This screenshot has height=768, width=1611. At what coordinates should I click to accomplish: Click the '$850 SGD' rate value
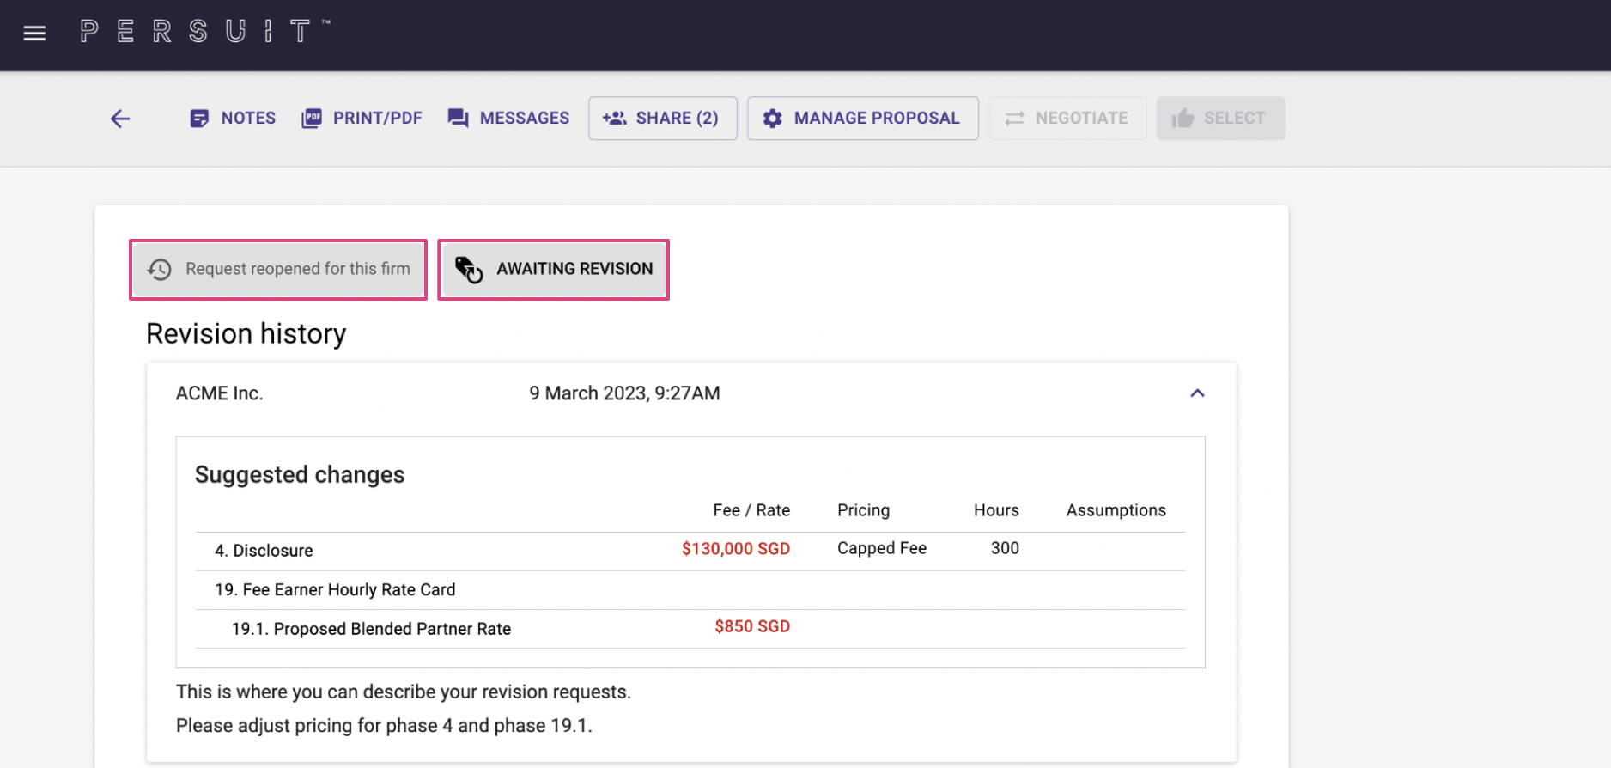point(752,627)
